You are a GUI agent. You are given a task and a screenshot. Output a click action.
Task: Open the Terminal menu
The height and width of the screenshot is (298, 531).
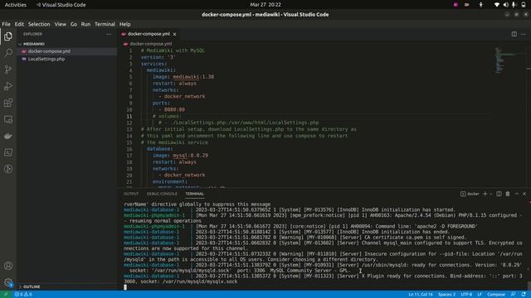[x=105, y=24]
